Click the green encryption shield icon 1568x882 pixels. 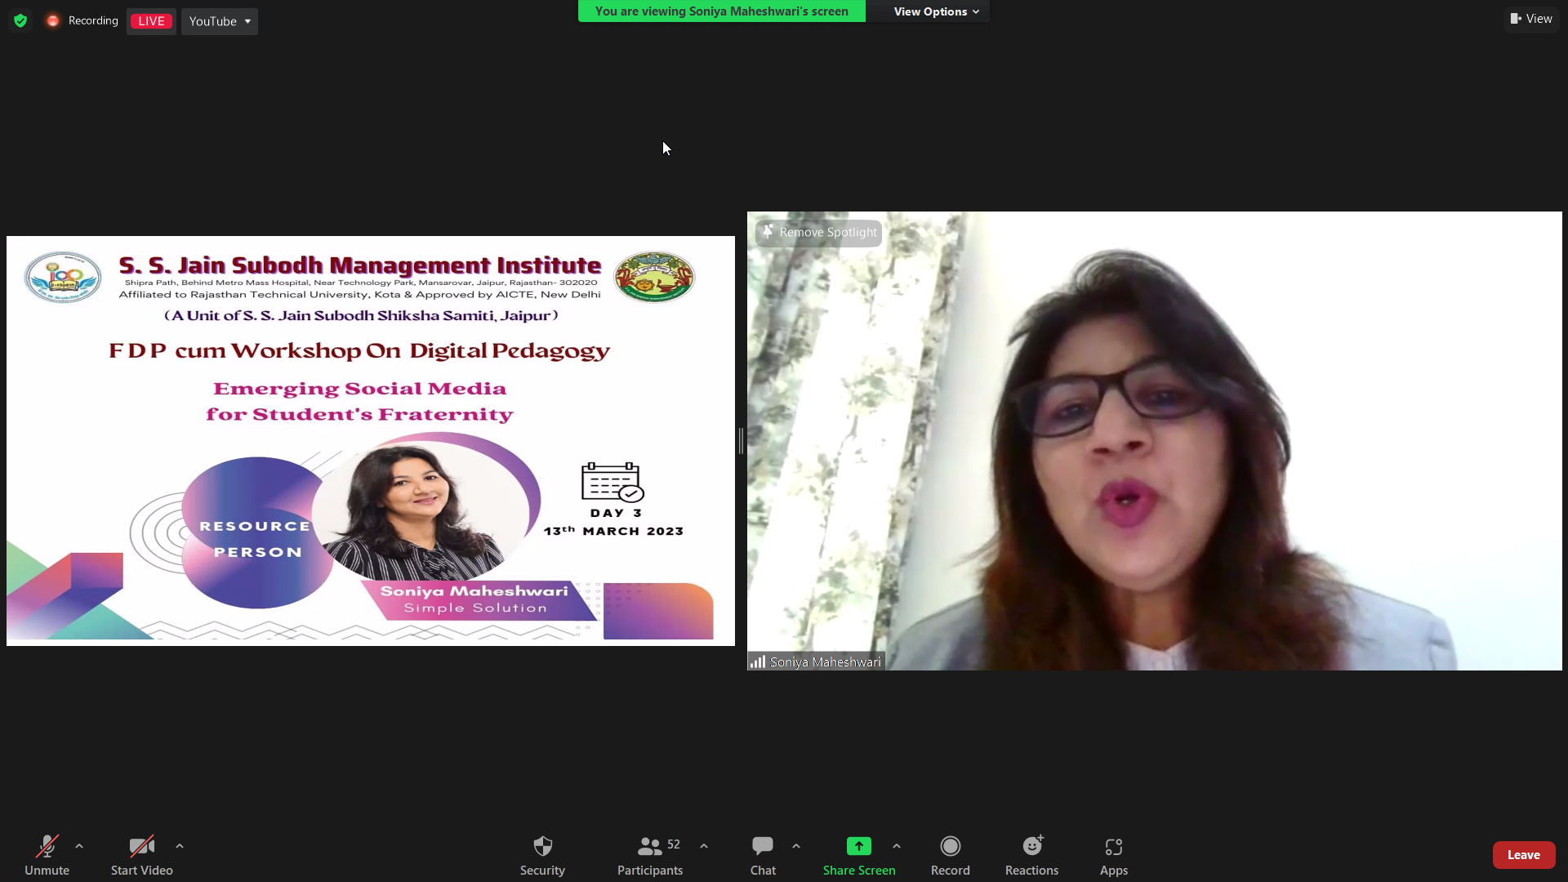(x=20, y=20)
